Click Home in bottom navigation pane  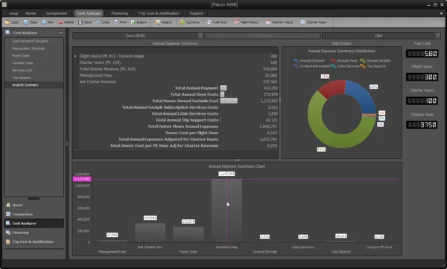pyautogui.click(x=34, y=205)
